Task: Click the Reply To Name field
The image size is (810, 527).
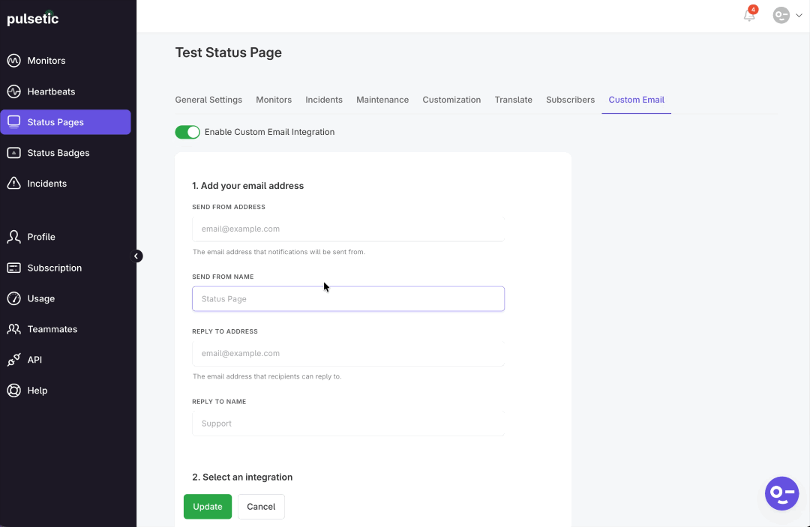Action: [348, 424]
